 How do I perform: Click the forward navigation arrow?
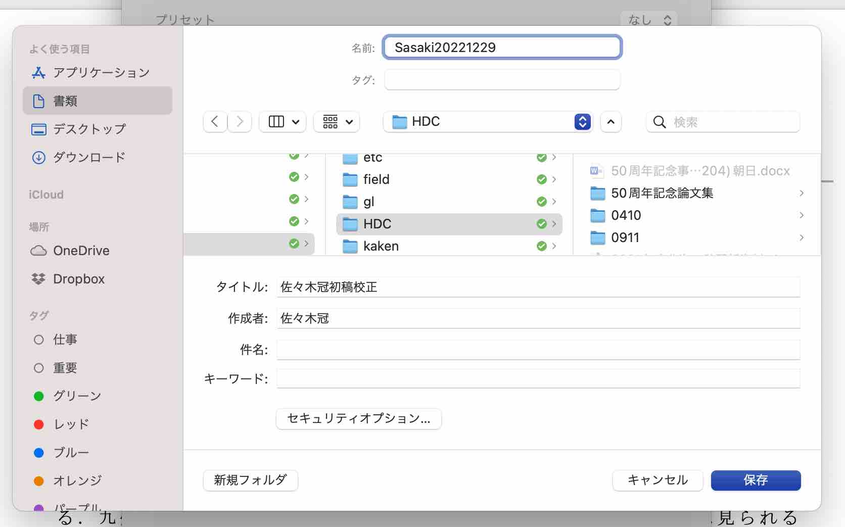(240, 122)
